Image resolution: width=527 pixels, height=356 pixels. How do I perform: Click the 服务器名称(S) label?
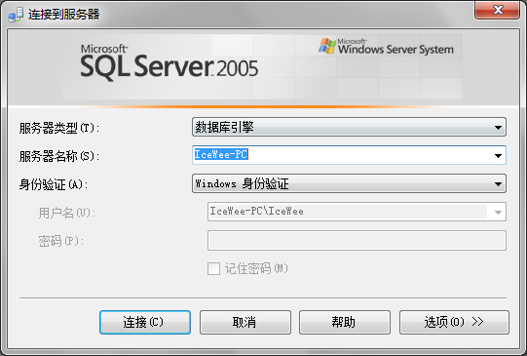click(59, 156)
